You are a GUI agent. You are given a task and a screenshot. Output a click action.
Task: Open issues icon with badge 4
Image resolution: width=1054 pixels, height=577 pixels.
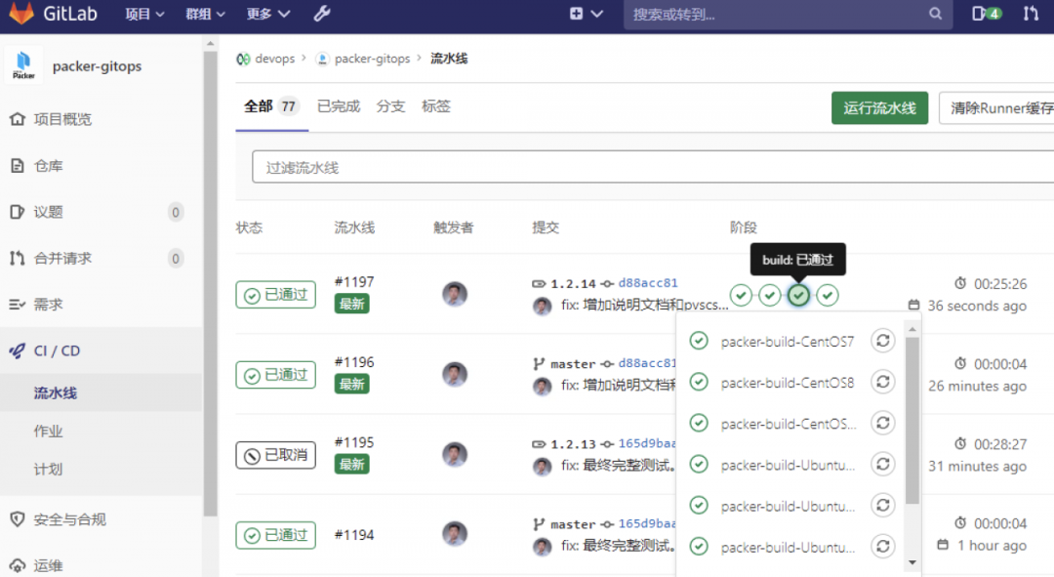point(986,14)
